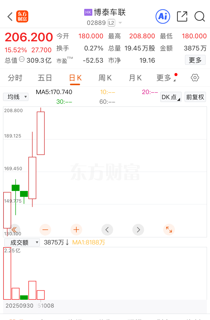Expand stock code dropdown arrow
The image size is (210, 320).
click(120, 23)
